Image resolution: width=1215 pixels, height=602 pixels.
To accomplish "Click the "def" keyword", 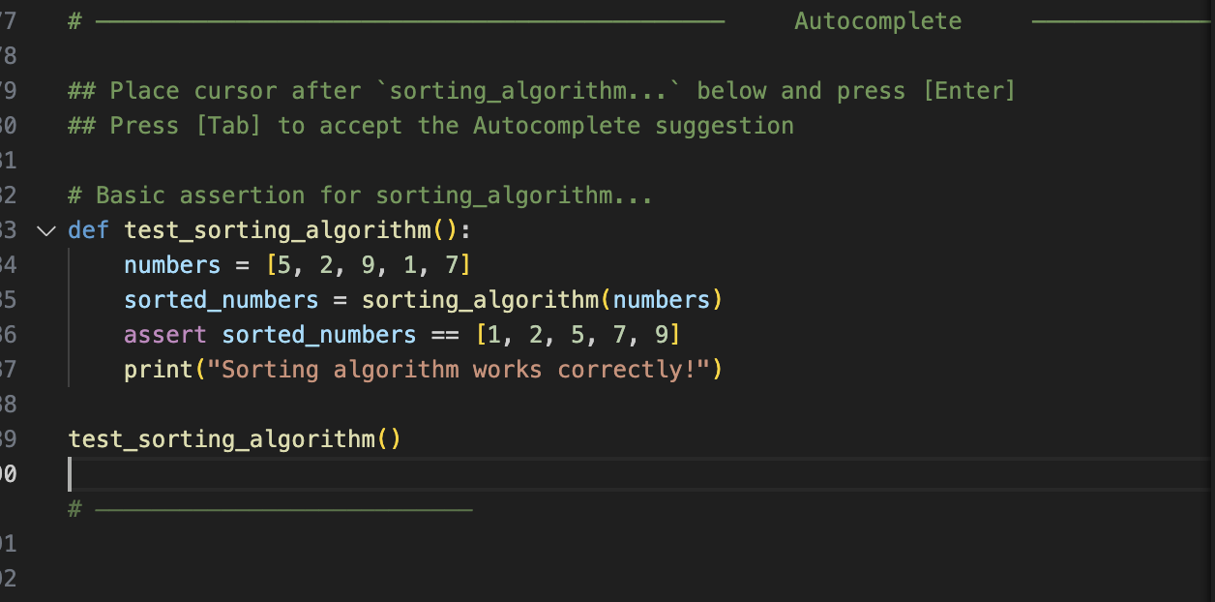I will tap(88, 230).
